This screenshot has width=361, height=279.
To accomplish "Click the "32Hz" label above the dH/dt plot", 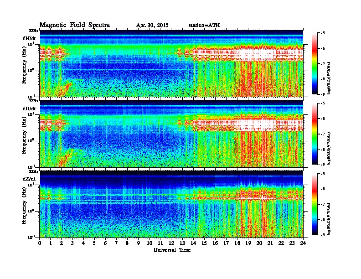I will 33,31.
